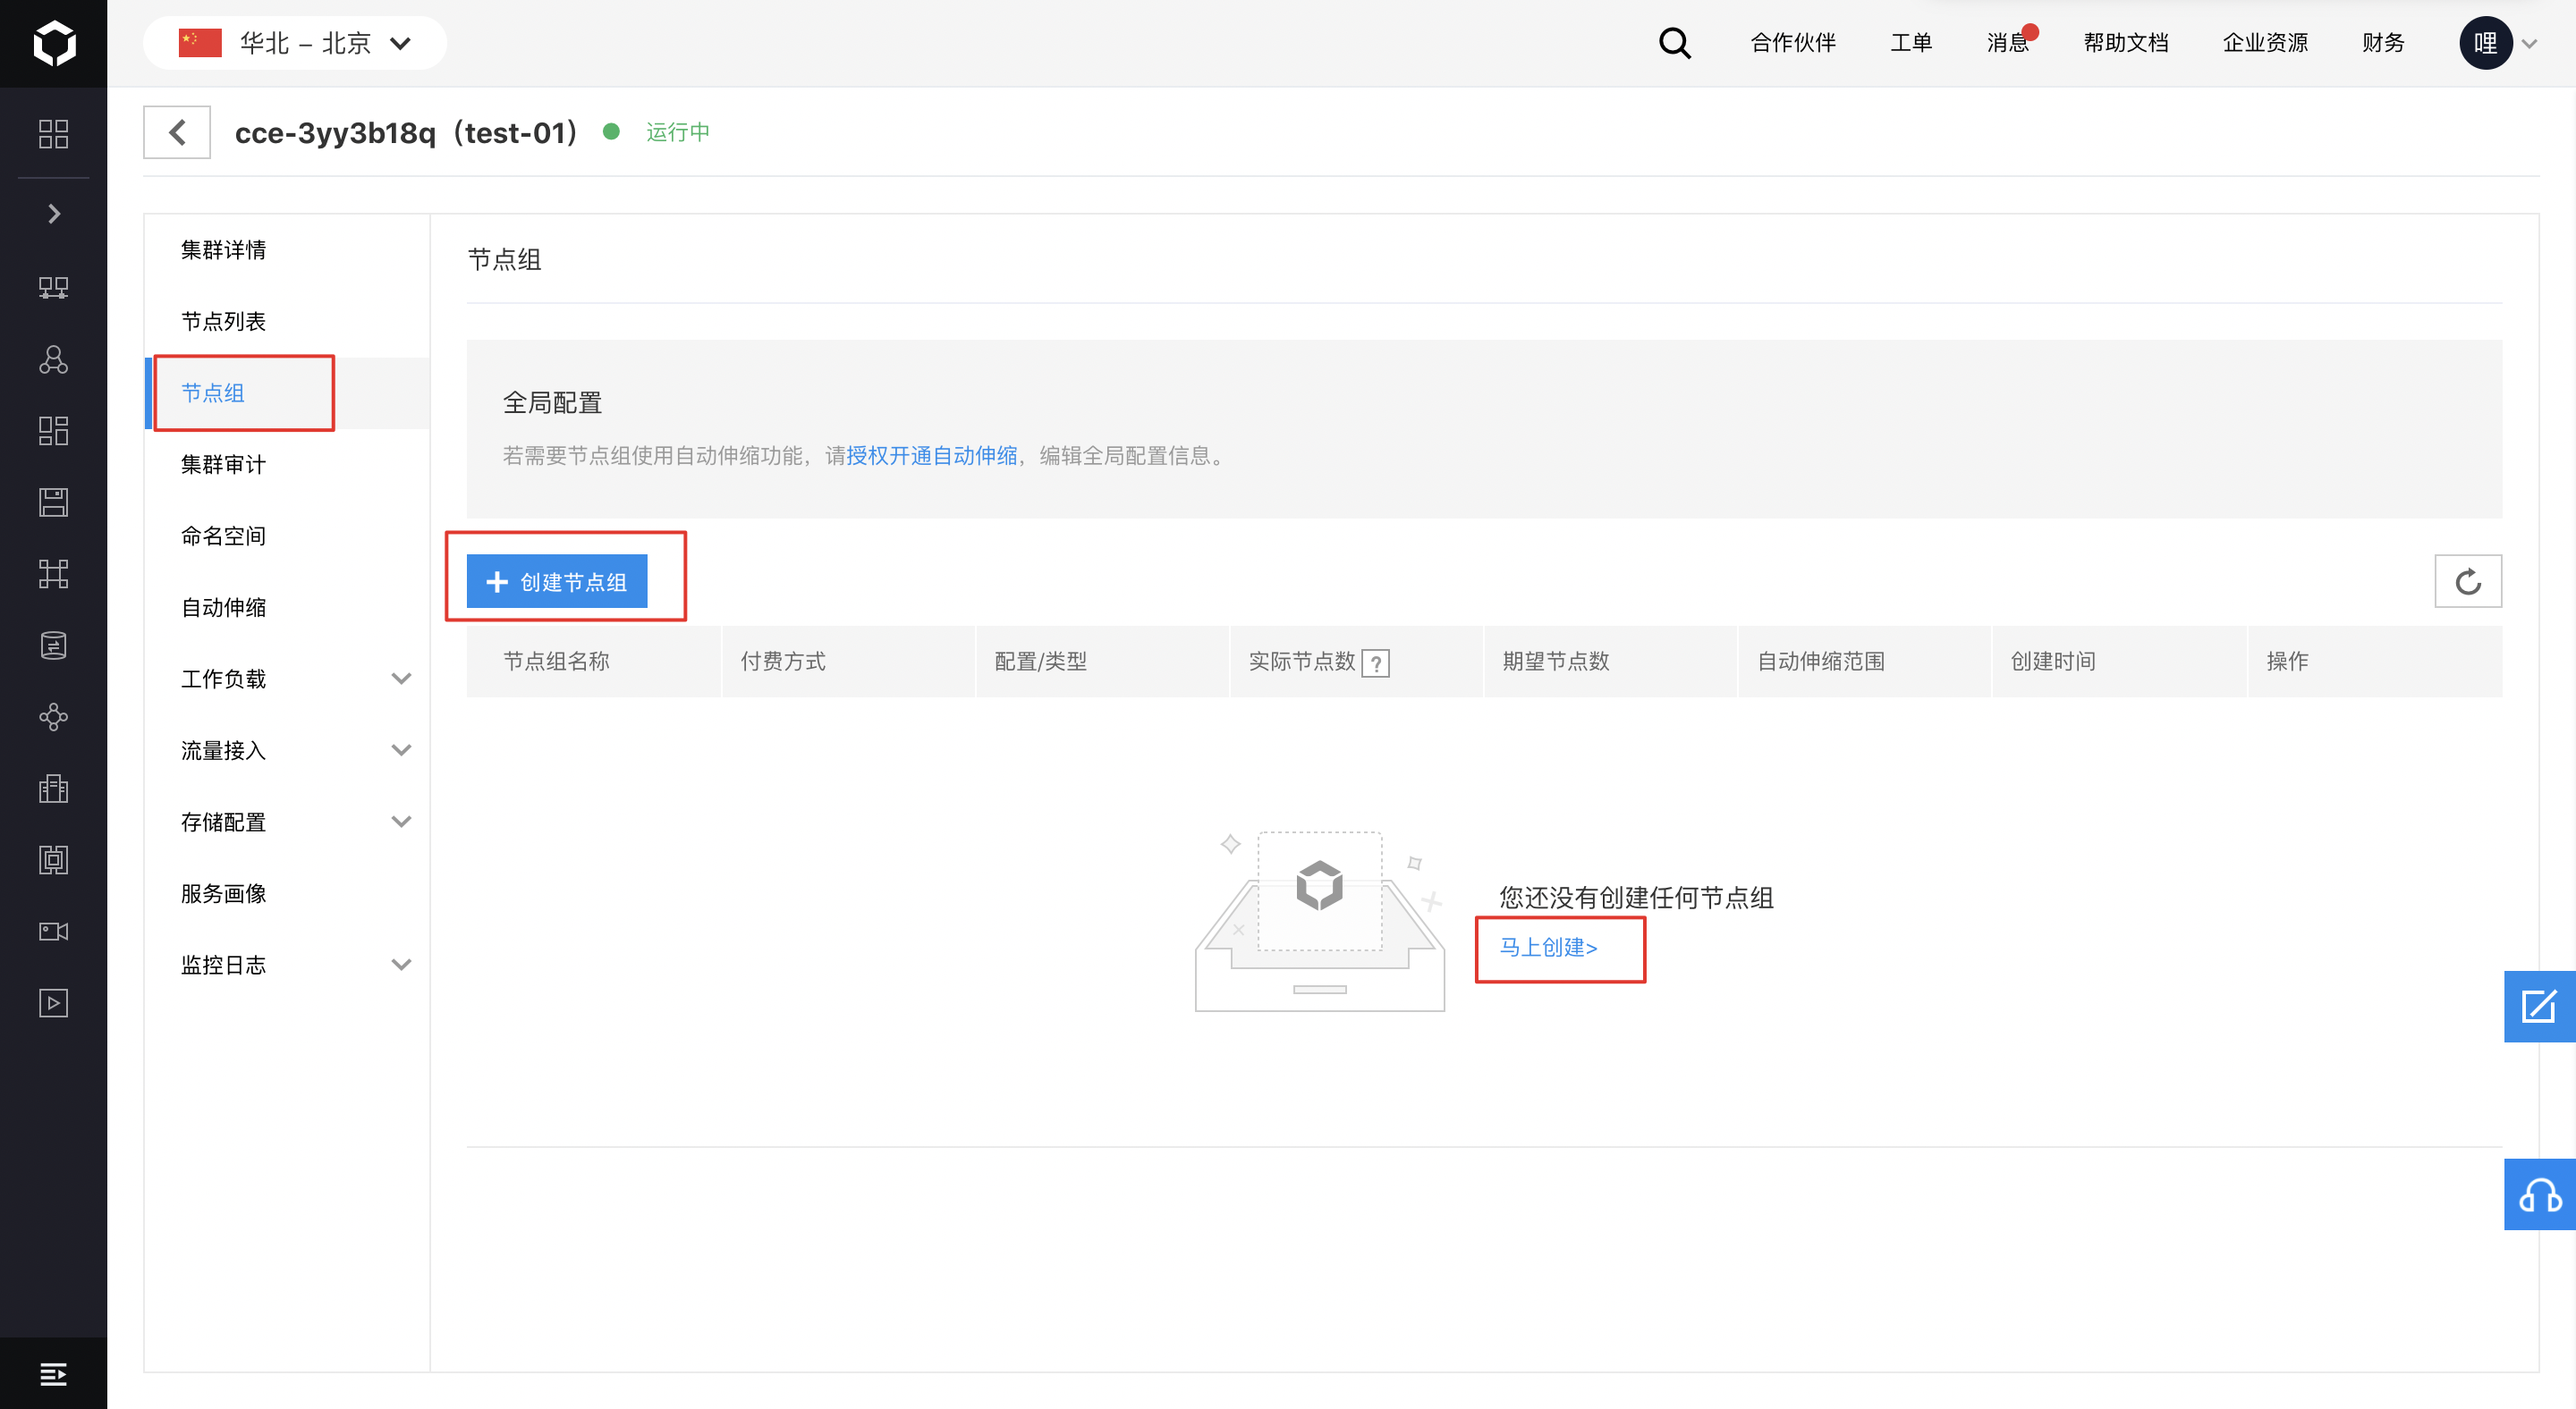Open 消息 notifications
Screen dimensions: 2576x1409
(2008, 43)
